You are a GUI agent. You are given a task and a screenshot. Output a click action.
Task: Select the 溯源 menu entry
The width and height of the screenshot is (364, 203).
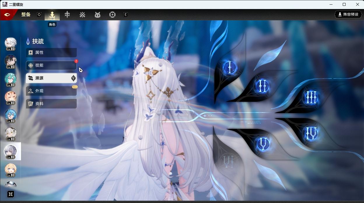pyautogui.click(x=51, y=78)
